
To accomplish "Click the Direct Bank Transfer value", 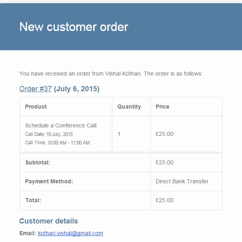I will 182,181.
